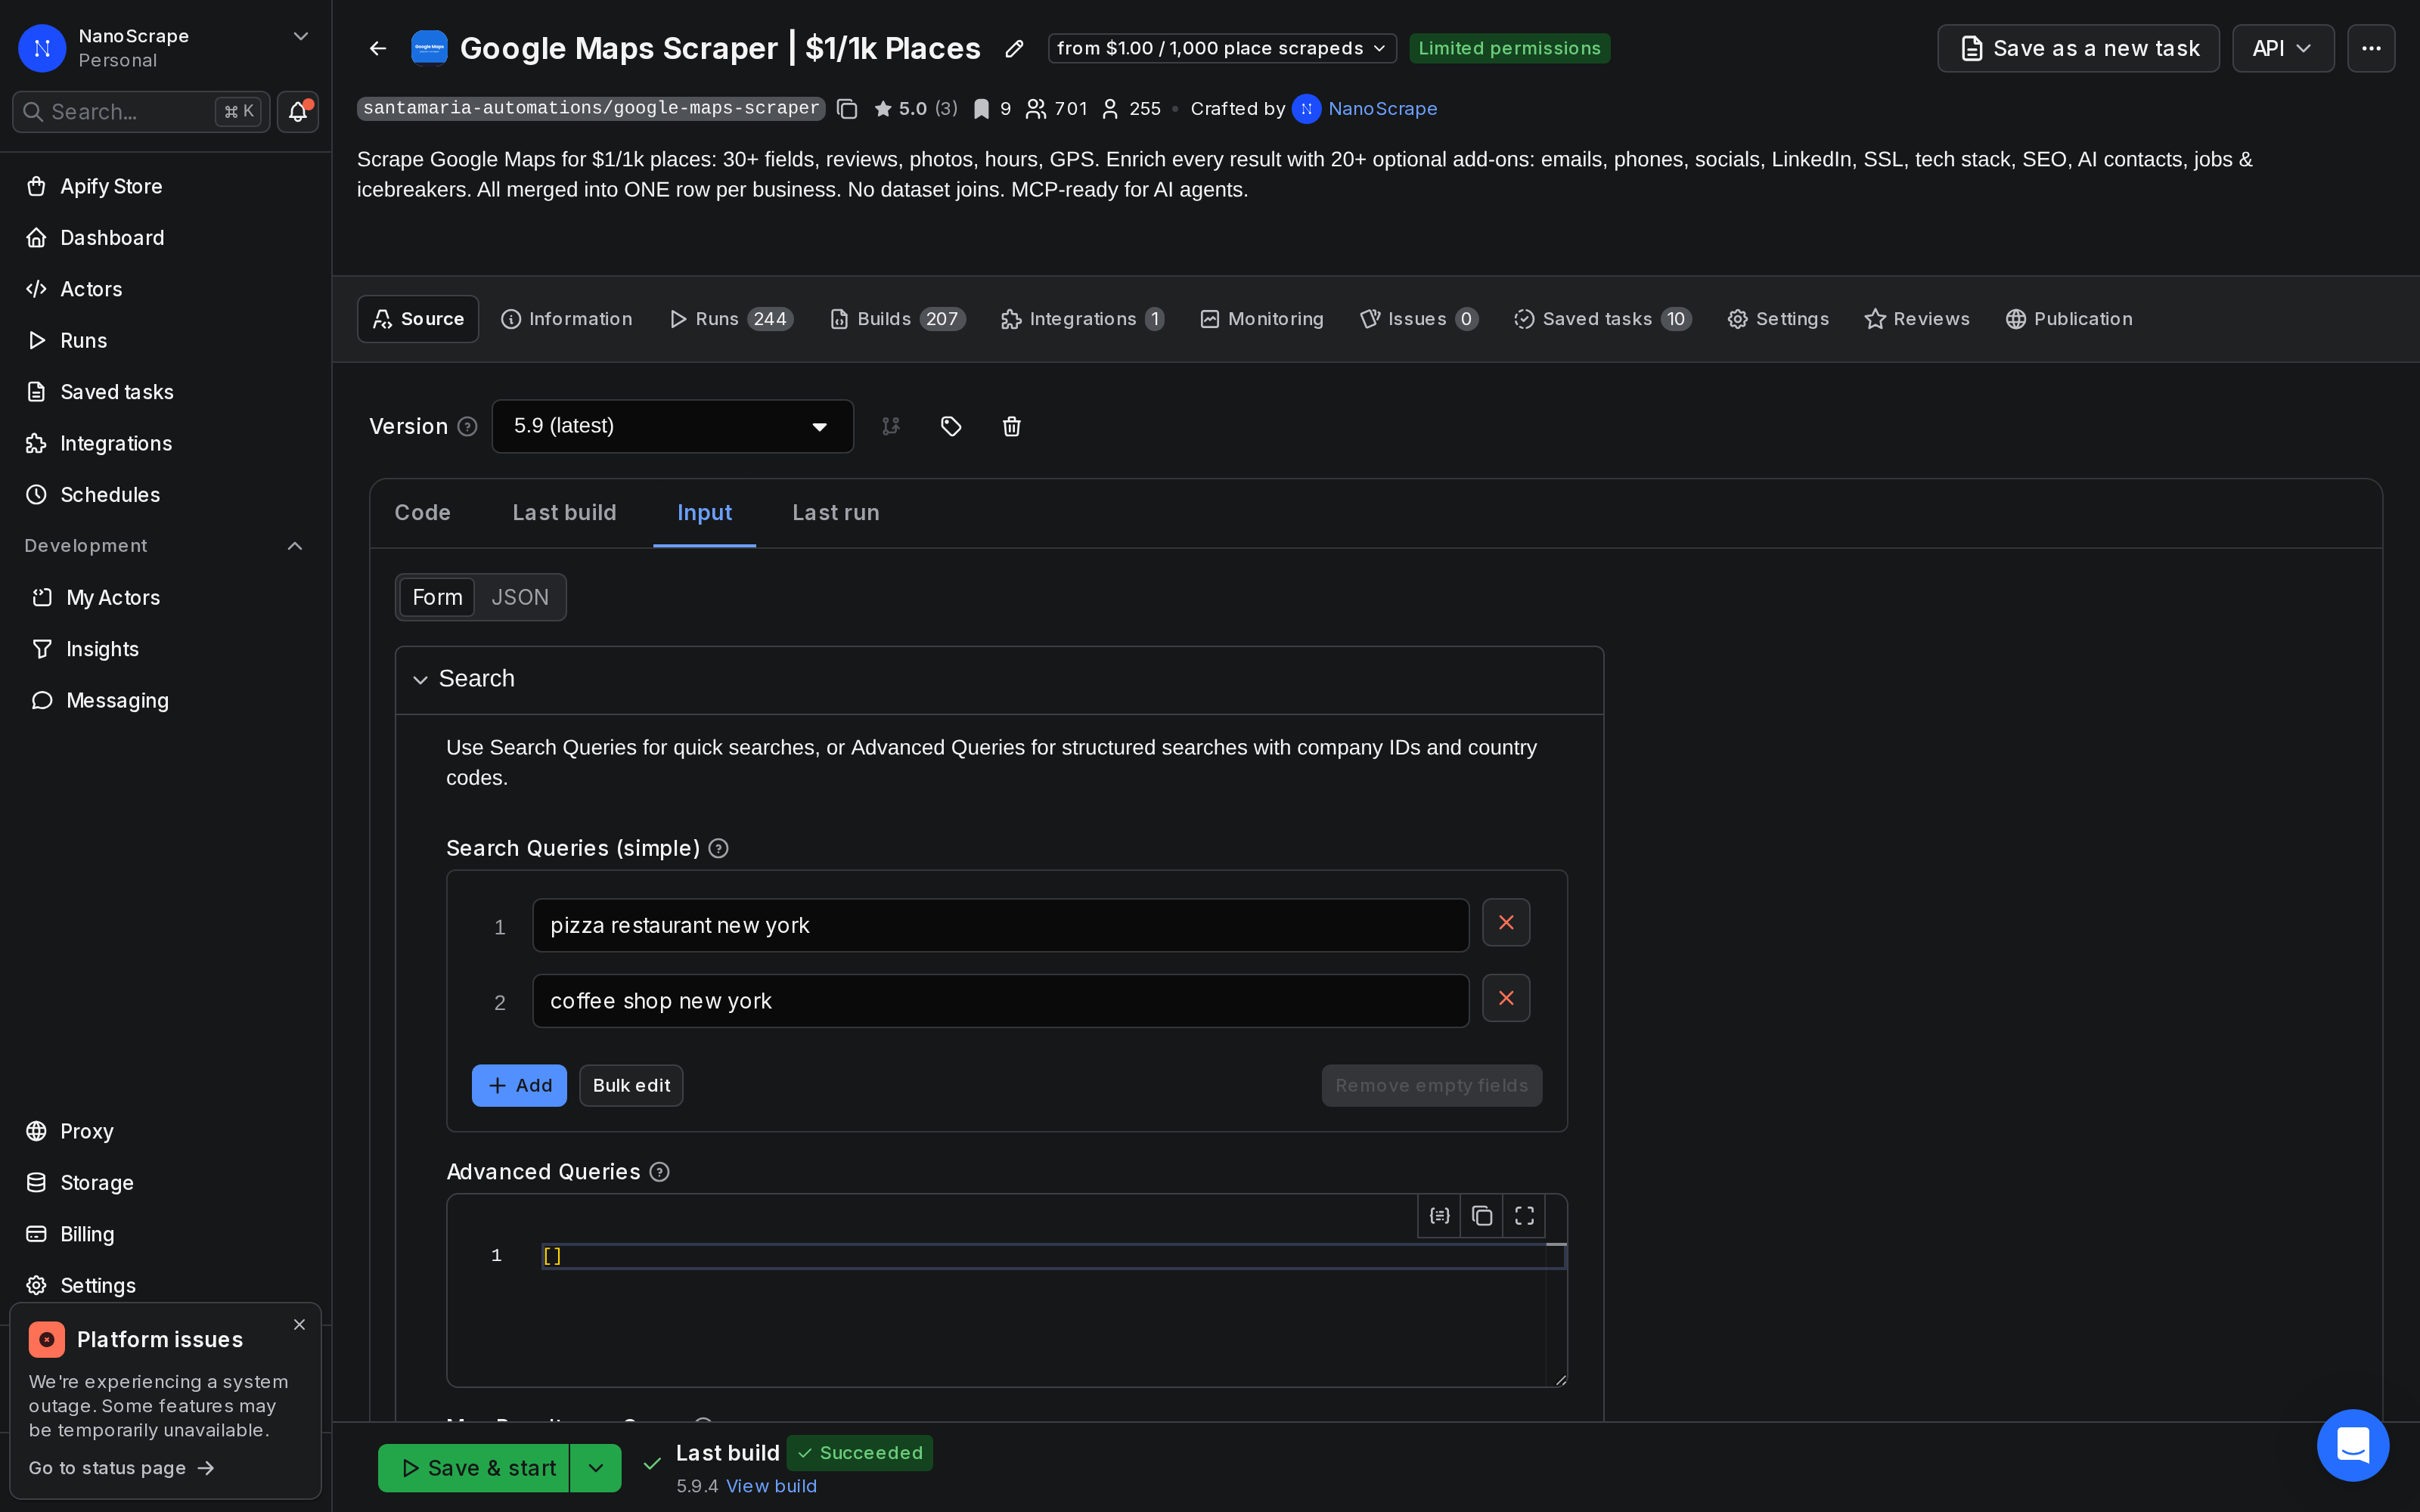The height and width of the screenshot is (1512, 2420).
Task: Open Save & start dropdown arrow
Action: point(596,1468)
